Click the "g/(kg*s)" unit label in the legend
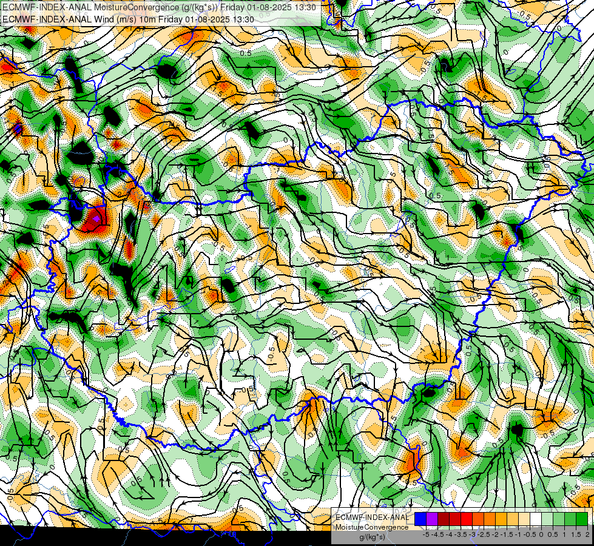594x546 pixels. click(372, 538)
